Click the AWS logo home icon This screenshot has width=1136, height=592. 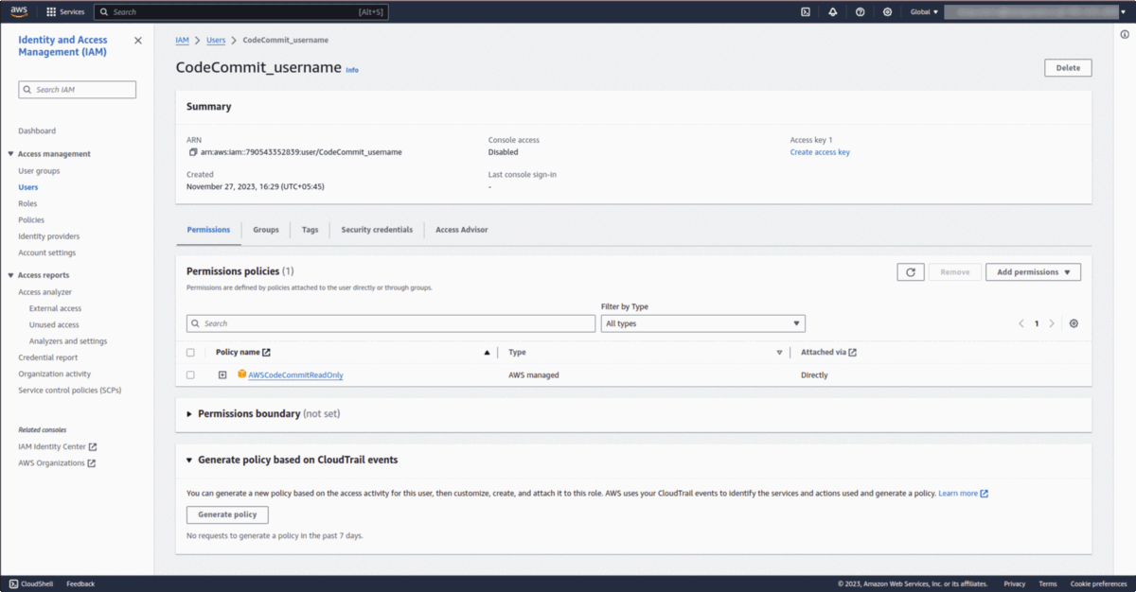(x=19, y=11)
